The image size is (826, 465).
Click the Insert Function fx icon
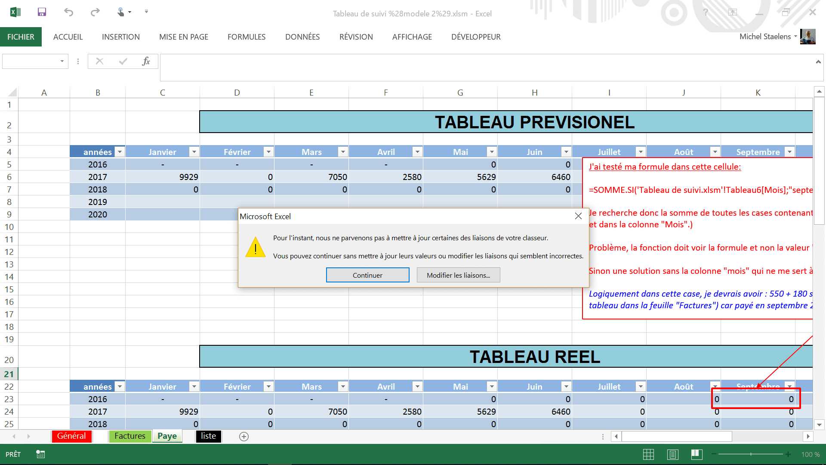pyautogui.click(x=146, y=62)
